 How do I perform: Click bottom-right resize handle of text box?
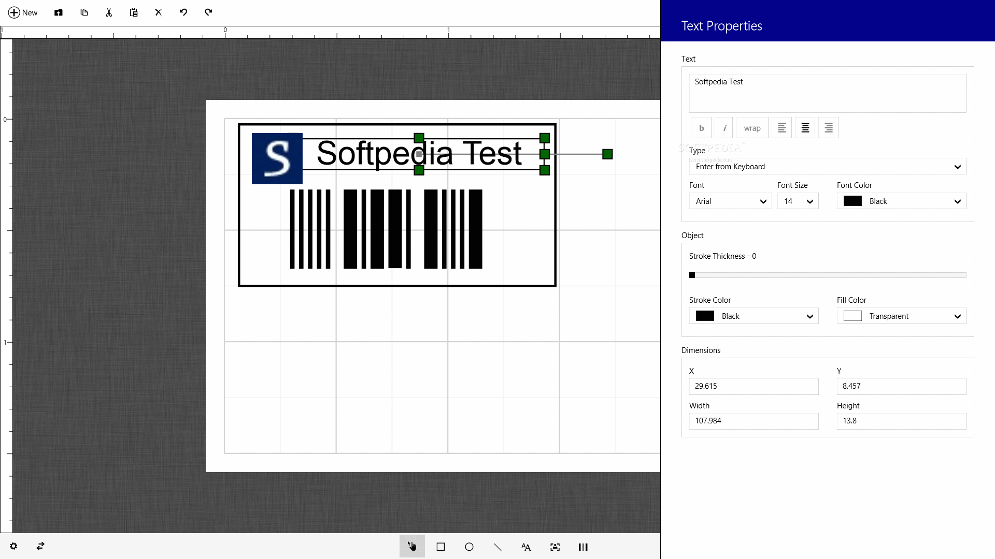point(545,170)
